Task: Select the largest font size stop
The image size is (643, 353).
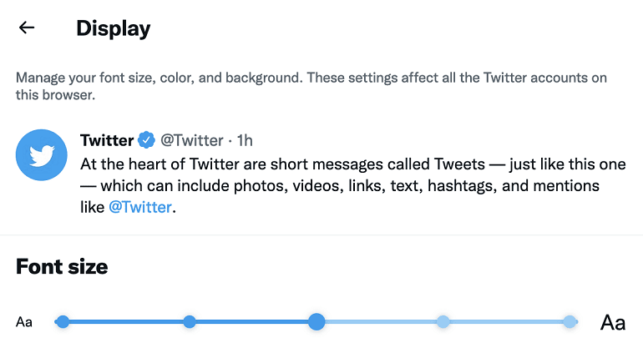Action: pos(570,322)
